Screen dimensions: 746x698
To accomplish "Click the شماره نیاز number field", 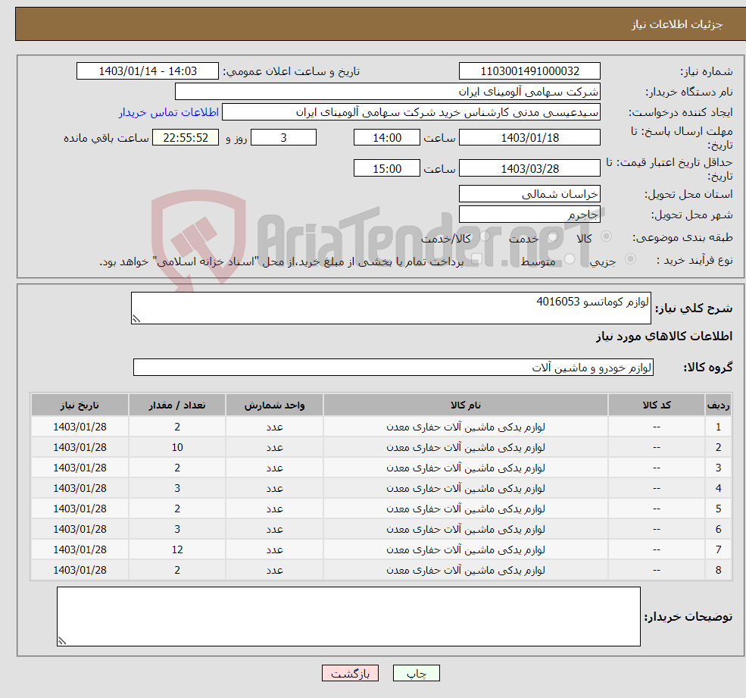I will click(529, 71).
